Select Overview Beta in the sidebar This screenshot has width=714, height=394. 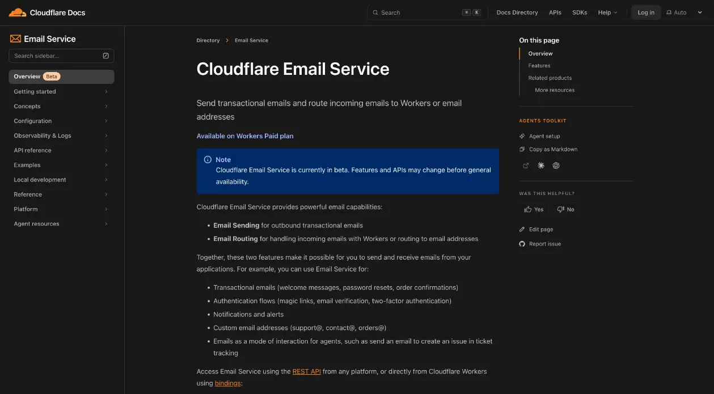[61, 77]
